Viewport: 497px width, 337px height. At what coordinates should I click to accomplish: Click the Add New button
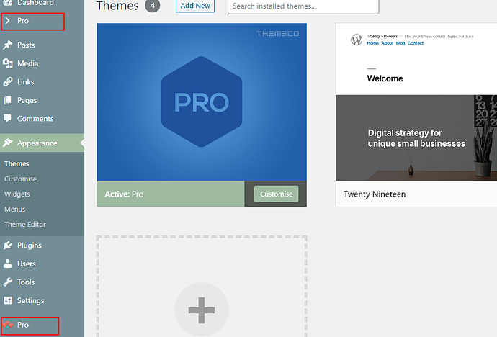[x=195, y=6]
